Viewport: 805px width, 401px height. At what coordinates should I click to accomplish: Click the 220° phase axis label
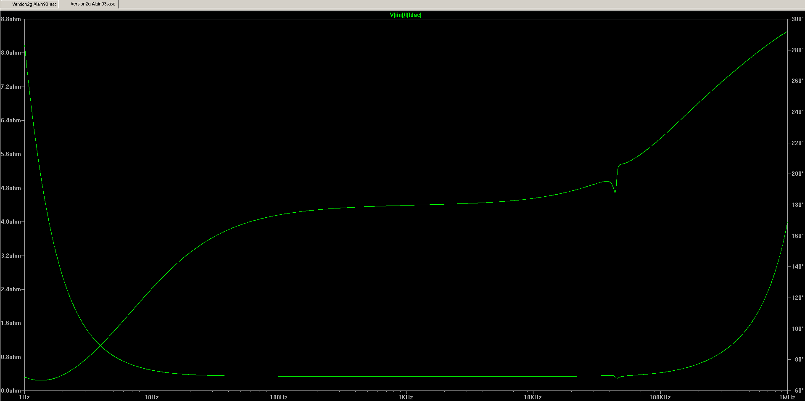click(x=797, y=143)
